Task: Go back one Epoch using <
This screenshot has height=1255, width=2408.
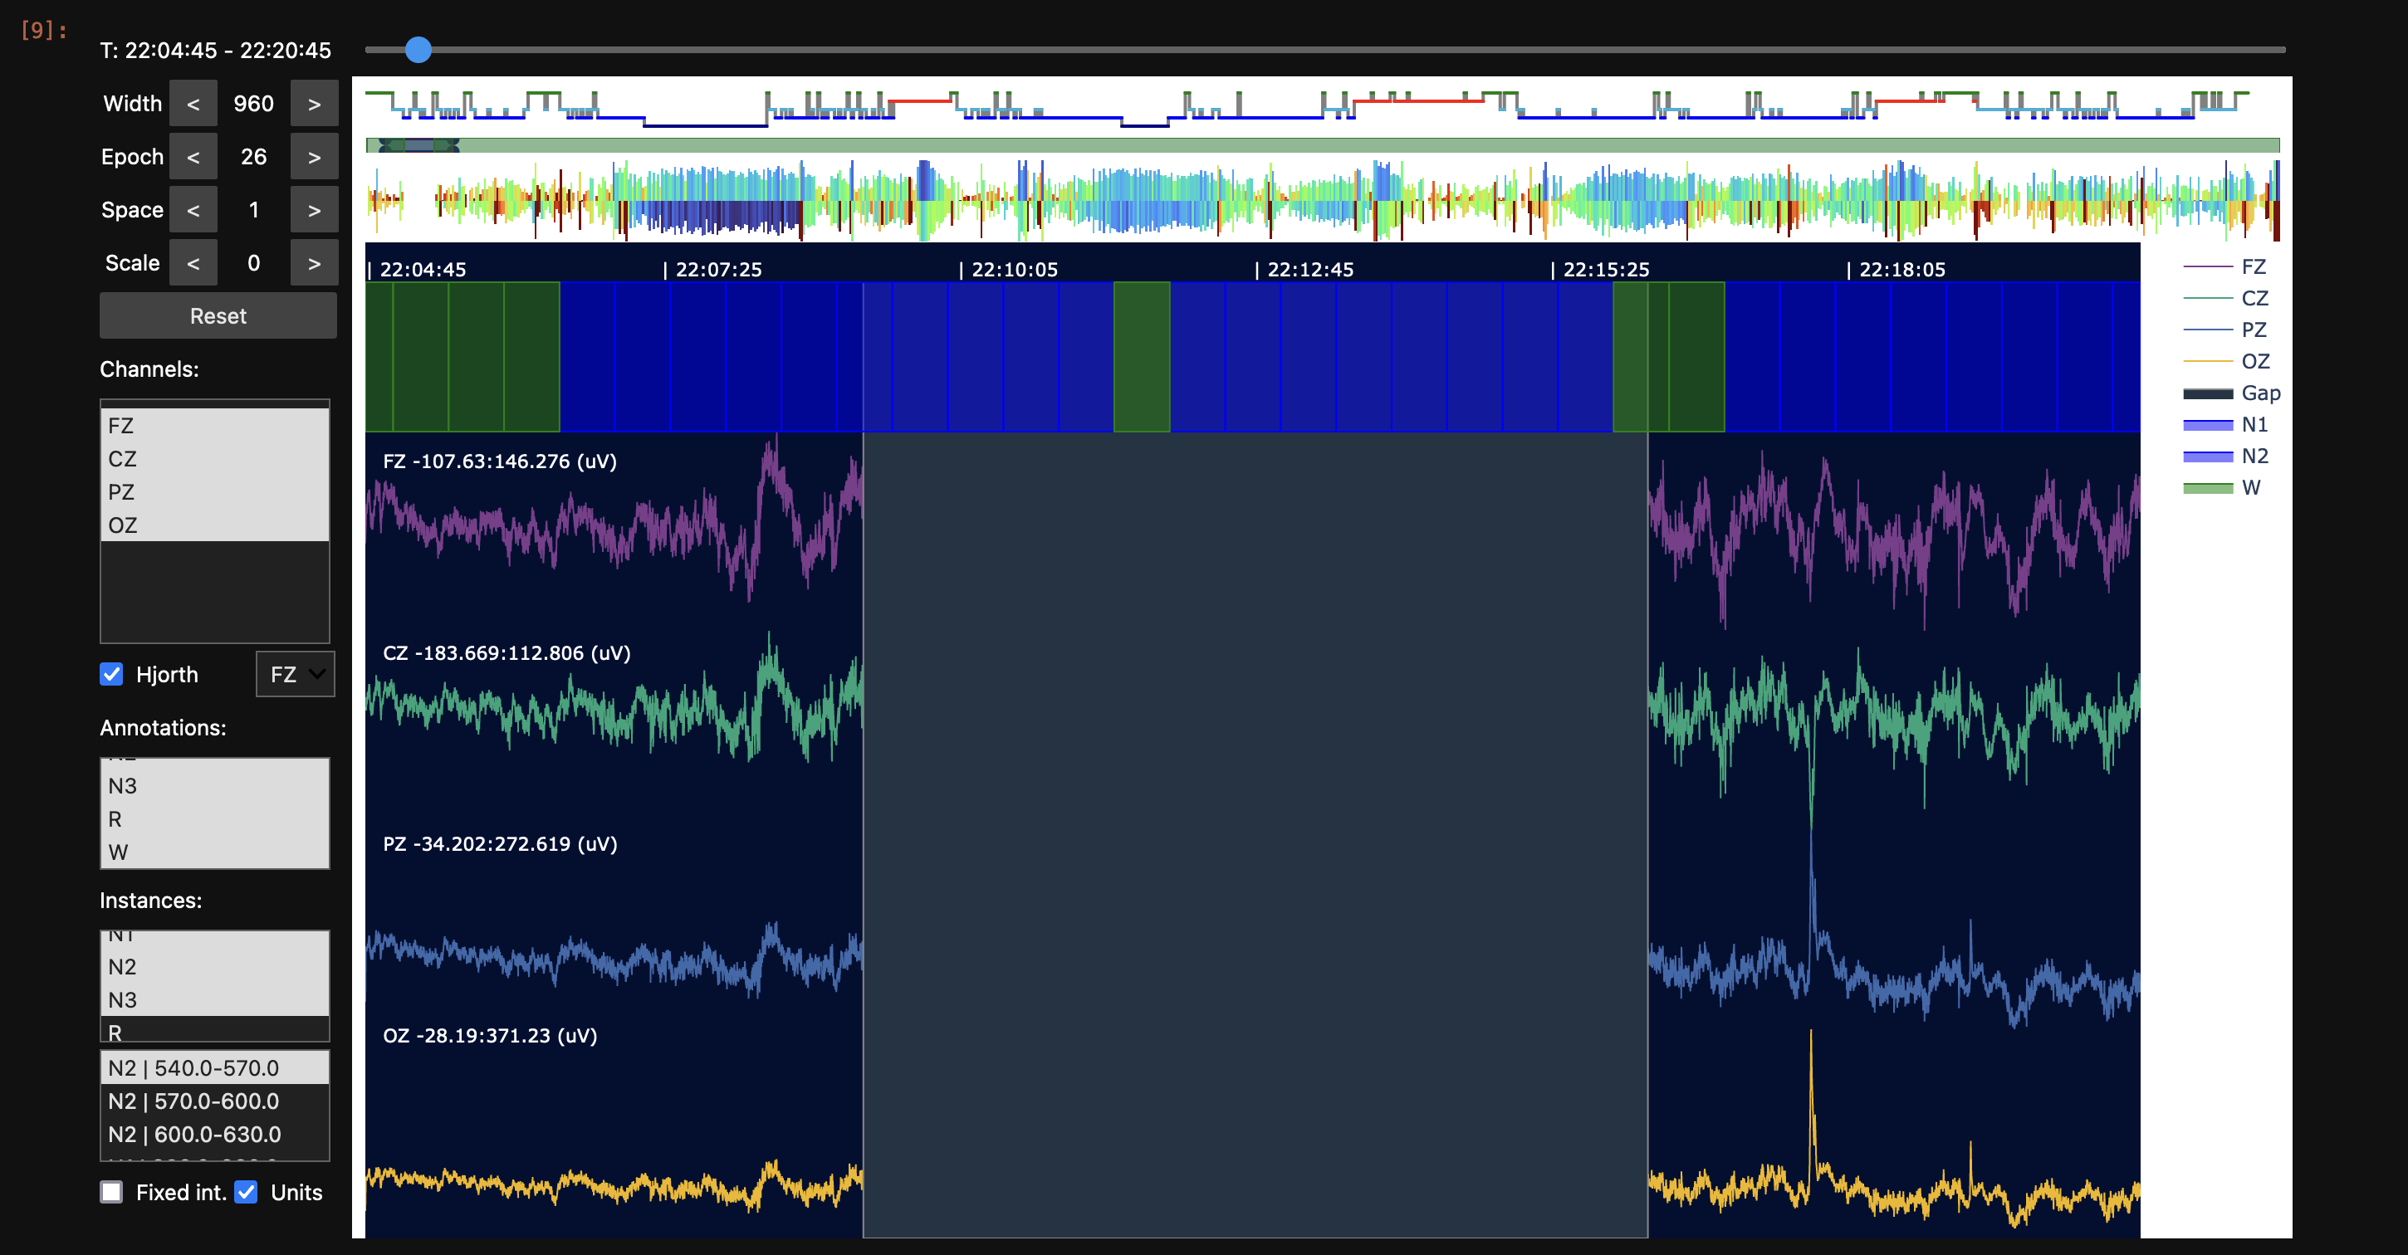Action: click(x=193, y=157)
